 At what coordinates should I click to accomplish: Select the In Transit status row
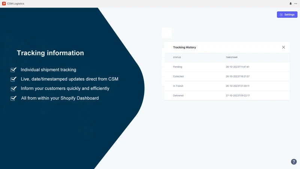[227, 86]
